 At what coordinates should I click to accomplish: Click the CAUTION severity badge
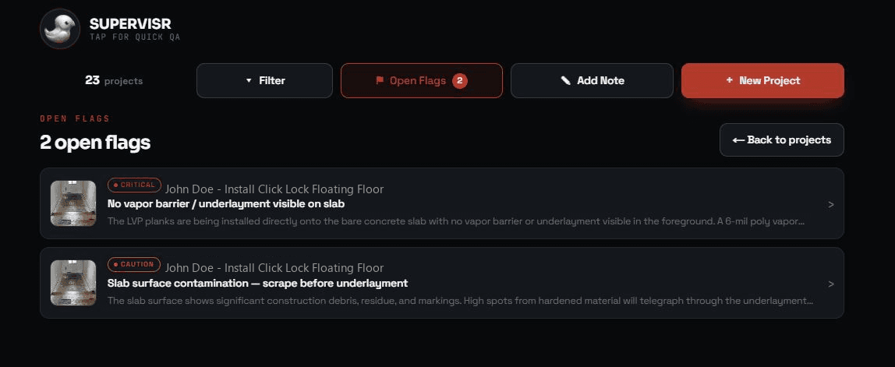point(134,264)
